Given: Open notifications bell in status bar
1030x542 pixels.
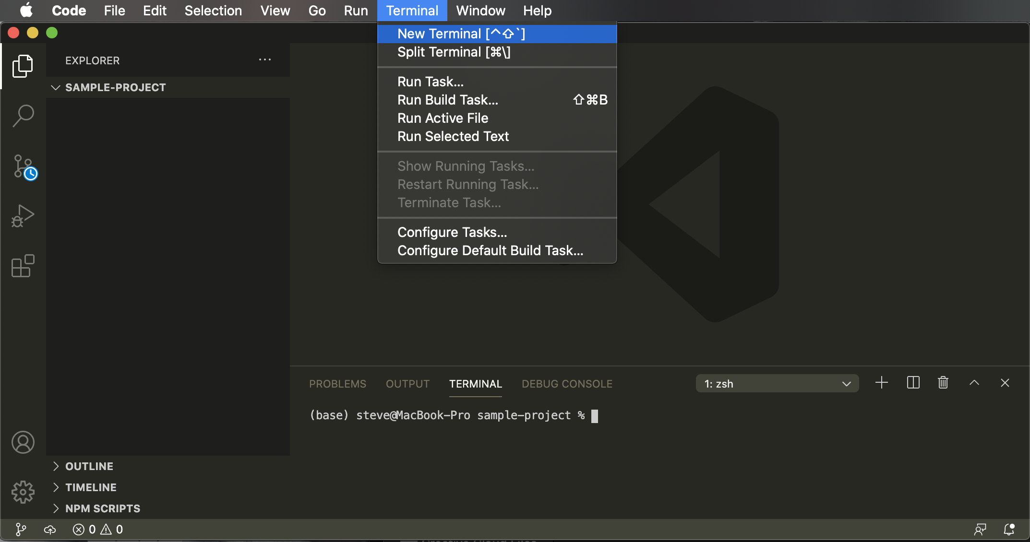Looking at the screenshot, I should point(1009,530).
